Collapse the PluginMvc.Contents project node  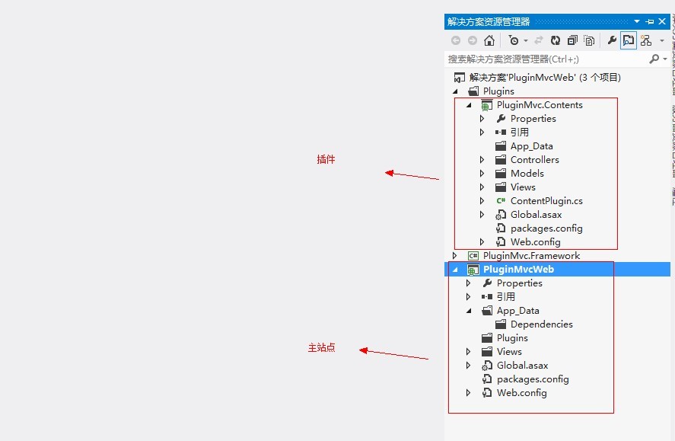pos(469,105)
